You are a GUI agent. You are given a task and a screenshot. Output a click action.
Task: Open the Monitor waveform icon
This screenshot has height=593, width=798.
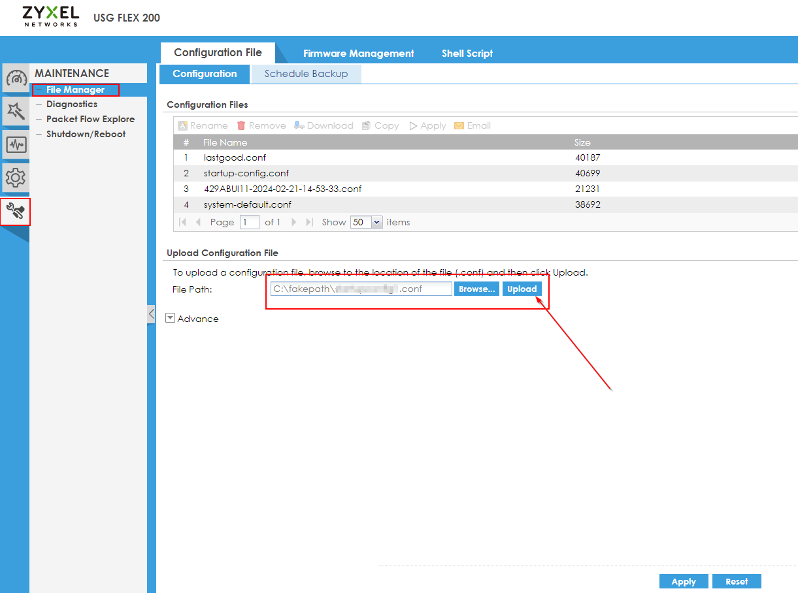[16, 144]
